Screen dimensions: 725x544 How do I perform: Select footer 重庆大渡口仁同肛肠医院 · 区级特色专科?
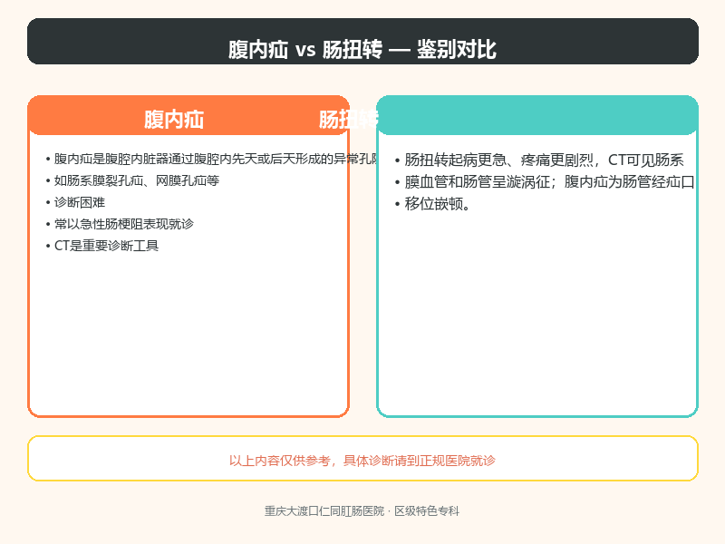(362, 511)
